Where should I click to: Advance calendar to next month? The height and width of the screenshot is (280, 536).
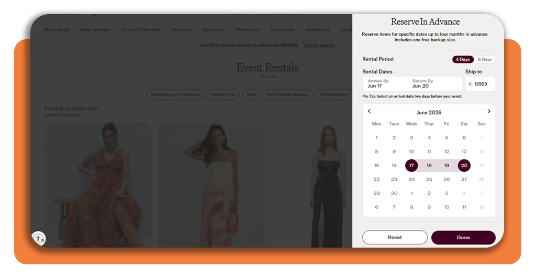coord(489,111)
